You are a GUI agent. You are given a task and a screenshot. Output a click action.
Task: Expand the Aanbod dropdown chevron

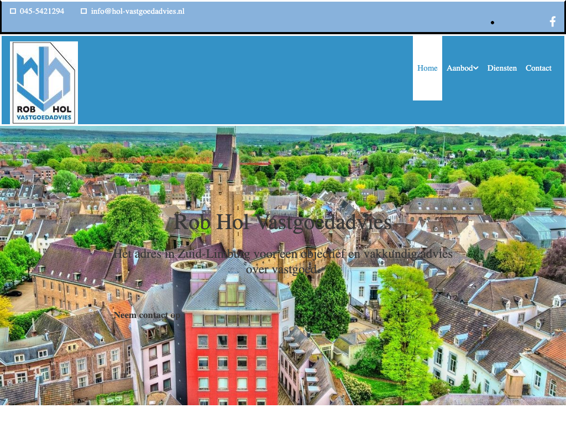[x=476, y=68]
